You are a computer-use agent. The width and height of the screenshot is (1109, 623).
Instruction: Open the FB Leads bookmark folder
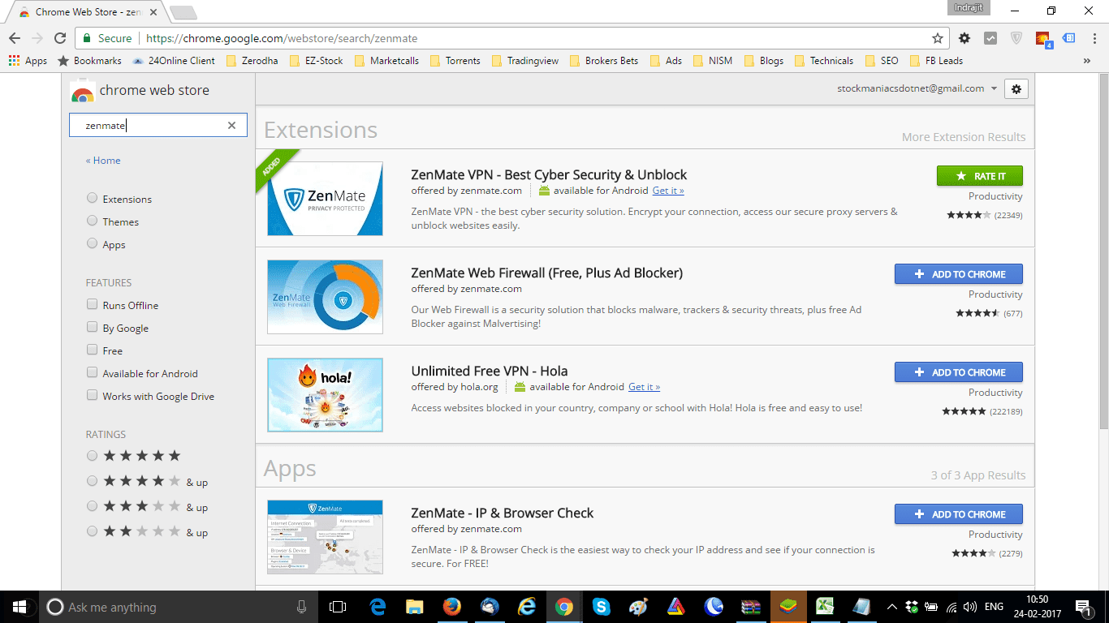click(936, 61)
